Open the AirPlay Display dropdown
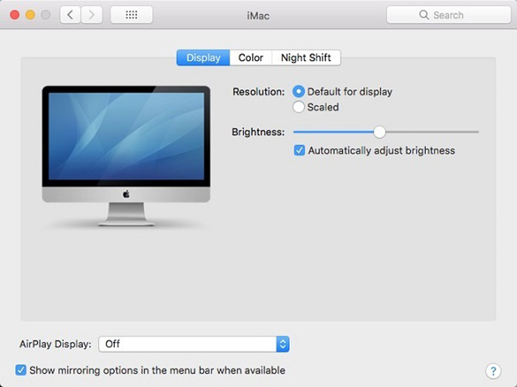This screenshot has height=387, width=517. click(191, 344)
